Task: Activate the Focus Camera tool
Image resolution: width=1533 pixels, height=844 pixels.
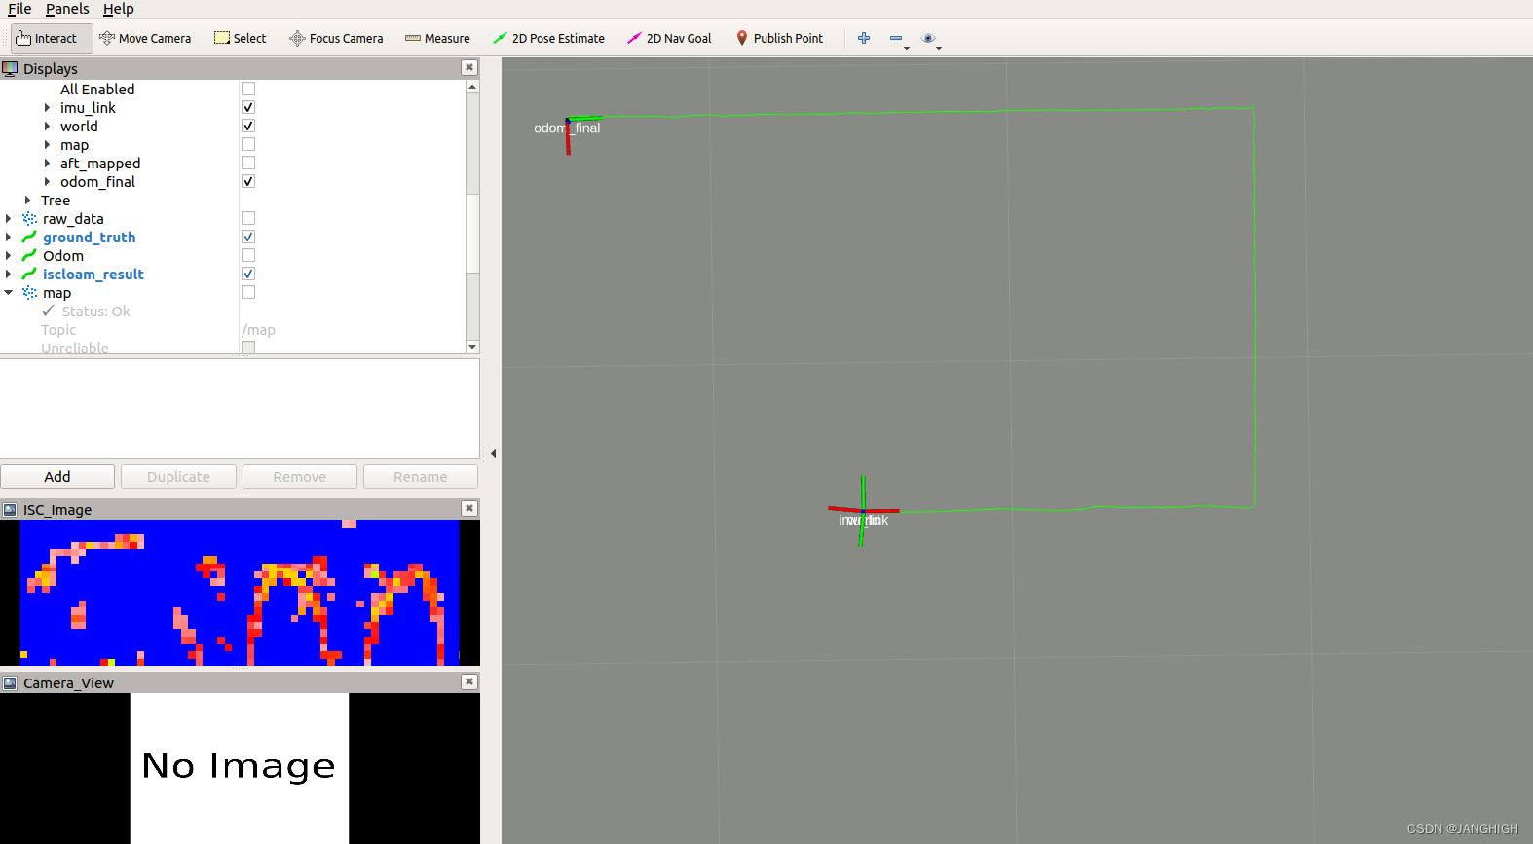Action: click(x=336, y=38)
